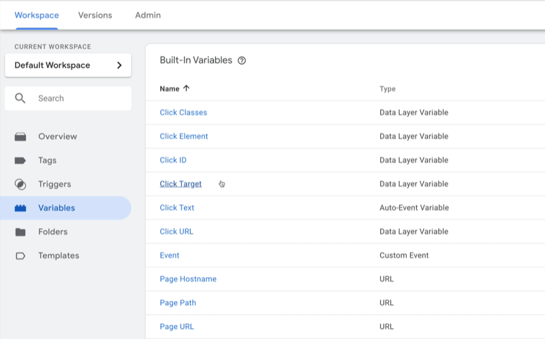Open the Page Hostname variable

click(x=188, y=279)
